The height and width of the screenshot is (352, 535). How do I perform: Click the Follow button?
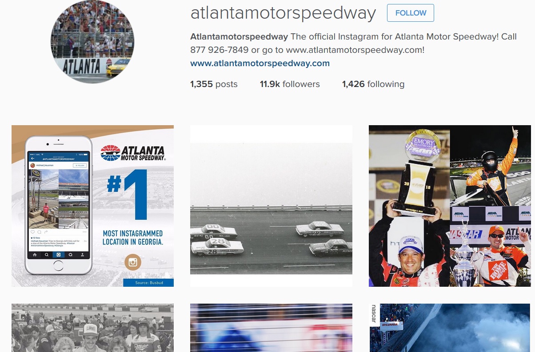[410, 13]
